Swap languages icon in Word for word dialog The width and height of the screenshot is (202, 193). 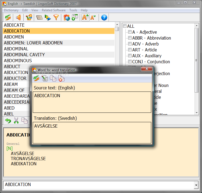[37, 78]
